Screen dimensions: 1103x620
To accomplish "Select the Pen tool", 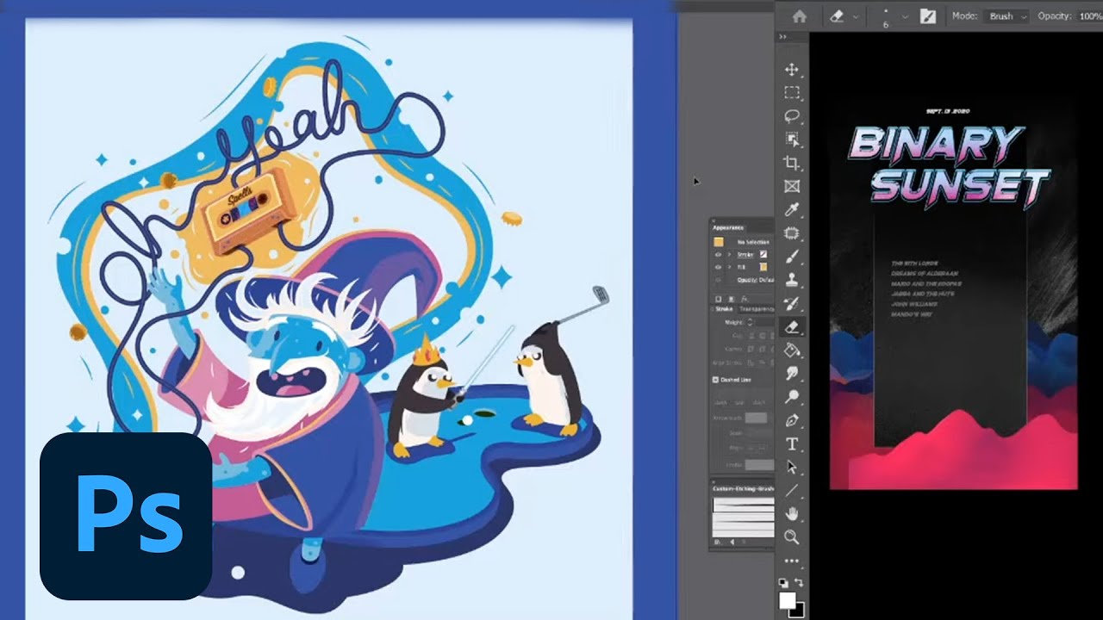I will pos(792,420).
